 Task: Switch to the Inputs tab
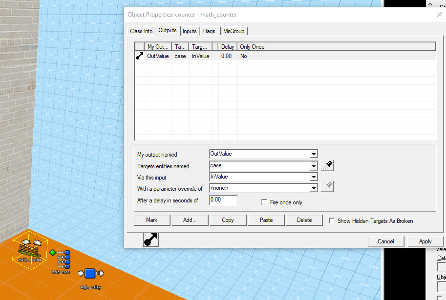coord(190,31)
